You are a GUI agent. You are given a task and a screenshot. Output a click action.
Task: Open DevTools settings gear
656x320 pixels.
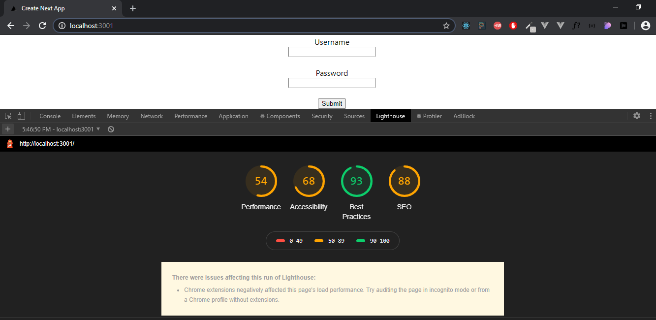(x=637, y=116)
